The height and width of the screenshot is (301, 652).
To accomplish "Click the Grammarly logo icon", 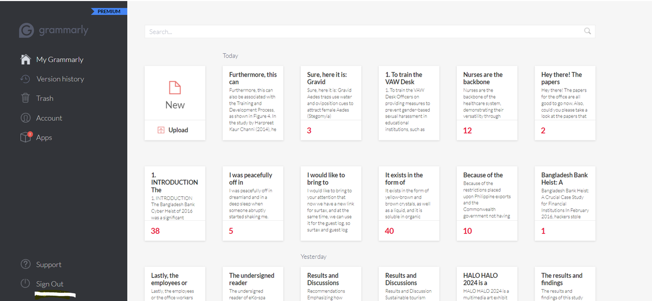I will (27, 30).
